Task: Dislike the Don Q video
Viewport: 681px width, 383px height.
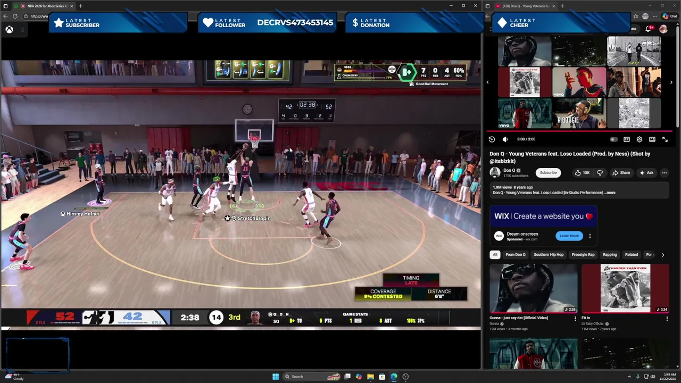Action: [x=600, y=172]
